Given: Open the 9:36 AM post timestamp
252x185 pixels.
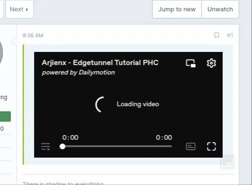Looking at the screenshot, I should pos(33,35).
